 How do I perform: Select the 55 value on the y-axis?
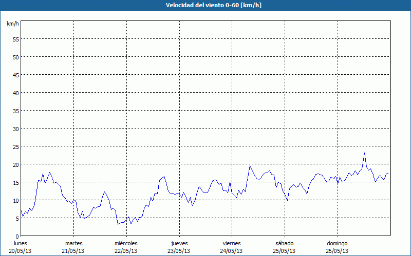(x=15, y=39)
